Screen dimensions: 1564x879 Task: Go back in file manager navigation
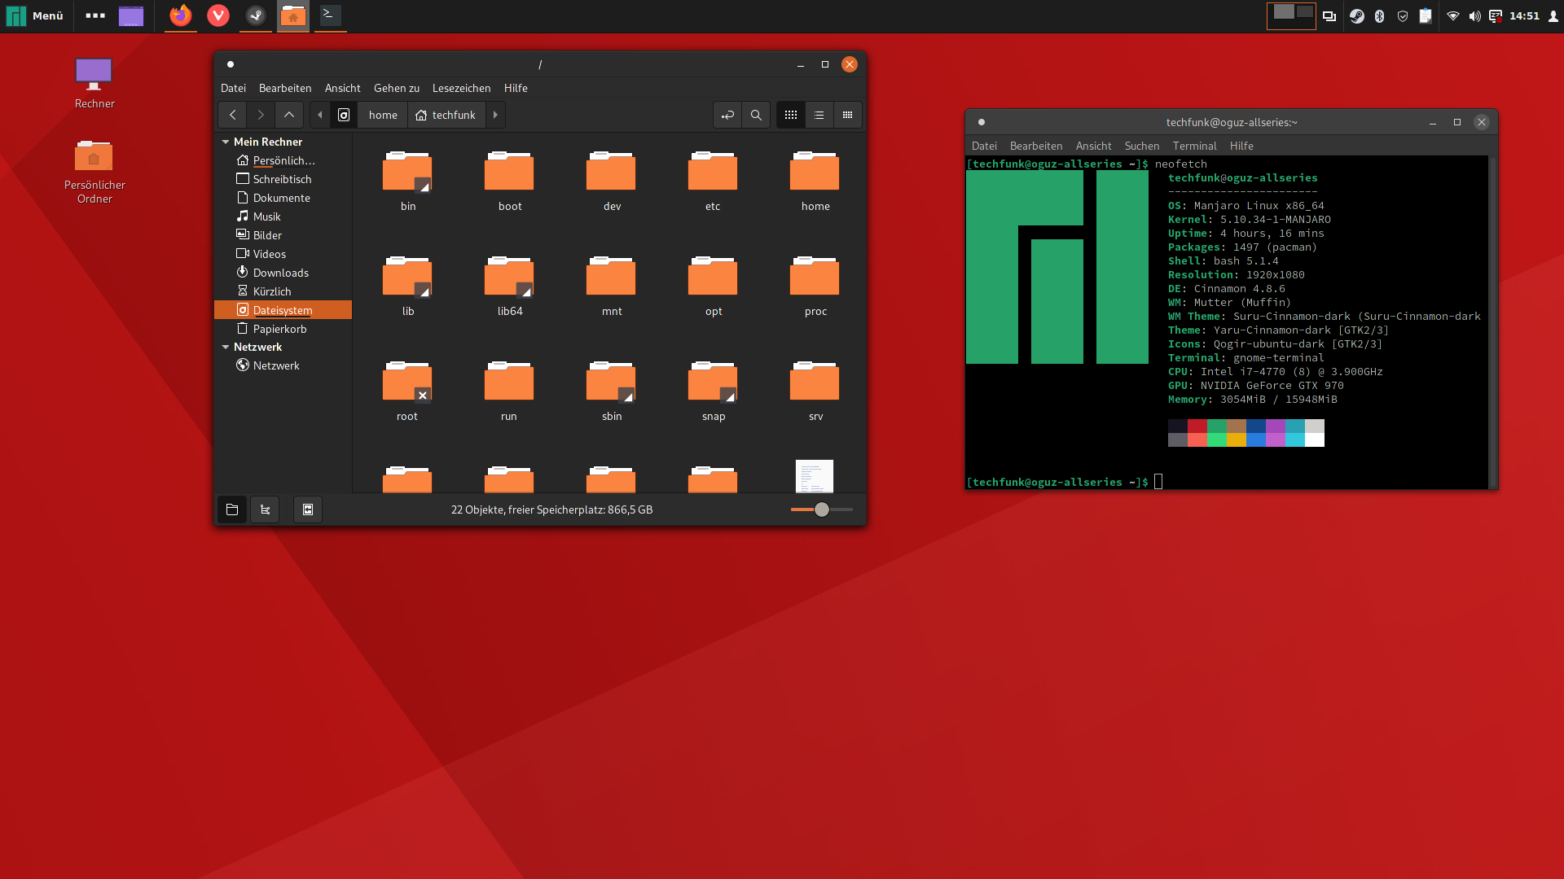(x=232, y=115)
